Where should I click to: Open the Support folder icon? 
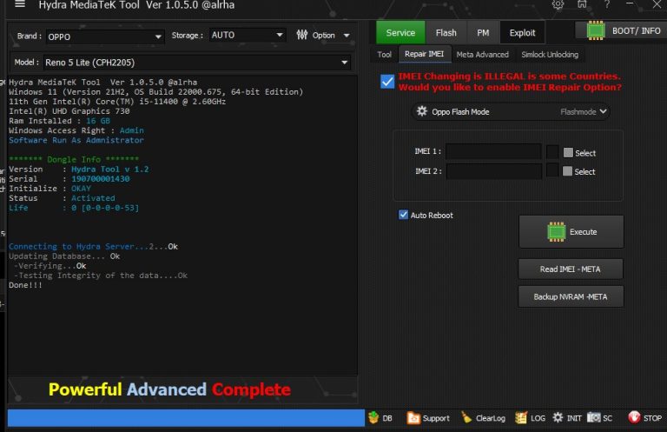[x=413, y=418]
